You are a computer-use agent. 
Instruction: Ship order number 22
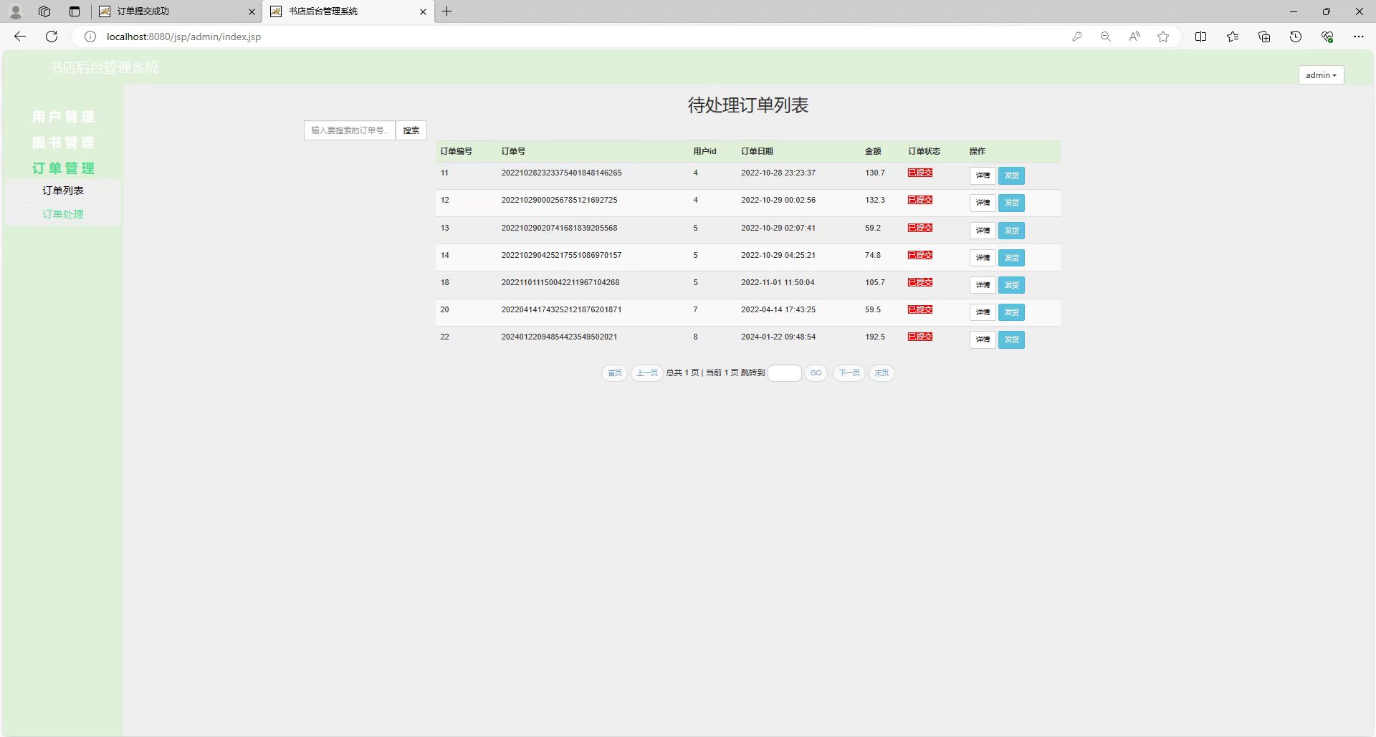(x=1011, y=339)
